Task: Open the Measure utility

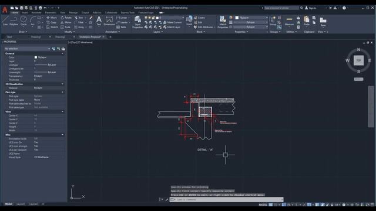Action: (x=289, y=21)
